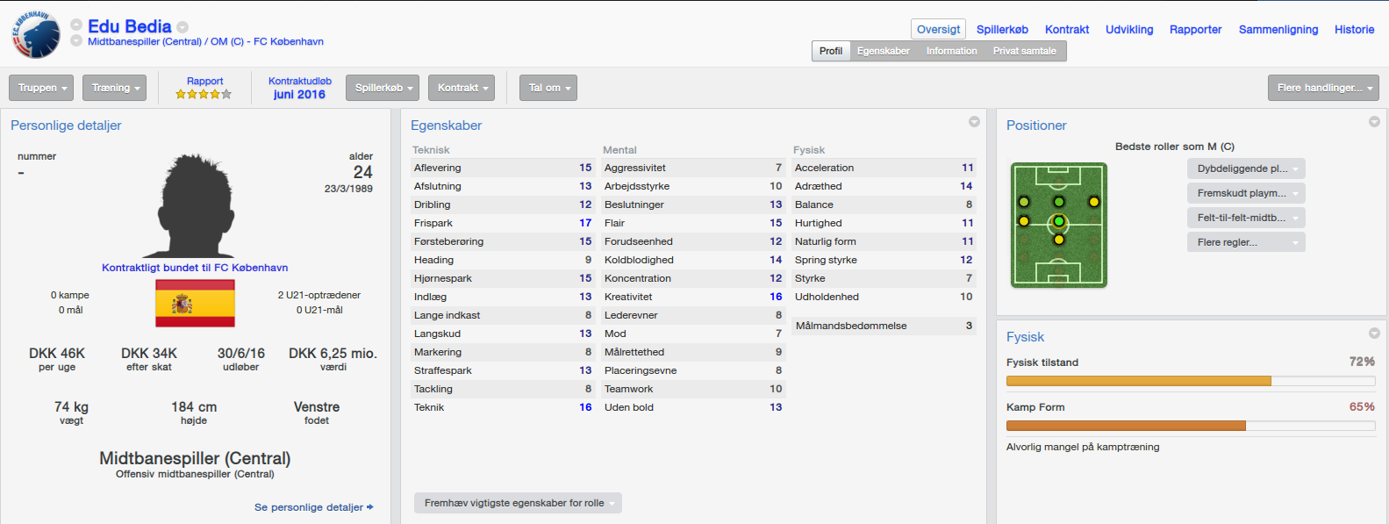
Task: Click the Spanish flag image
Action: 195,303
